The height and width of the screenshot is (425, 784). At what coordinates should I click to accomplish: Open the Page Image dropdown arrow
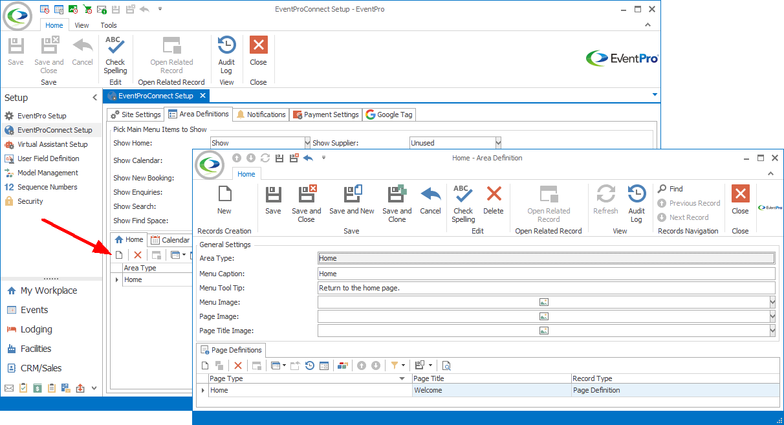click(x=772, y=316)
